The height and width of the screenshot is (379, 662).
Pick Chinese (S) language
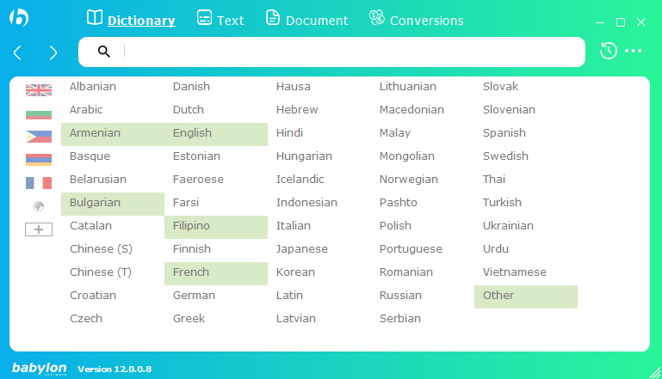click(101, 248)
